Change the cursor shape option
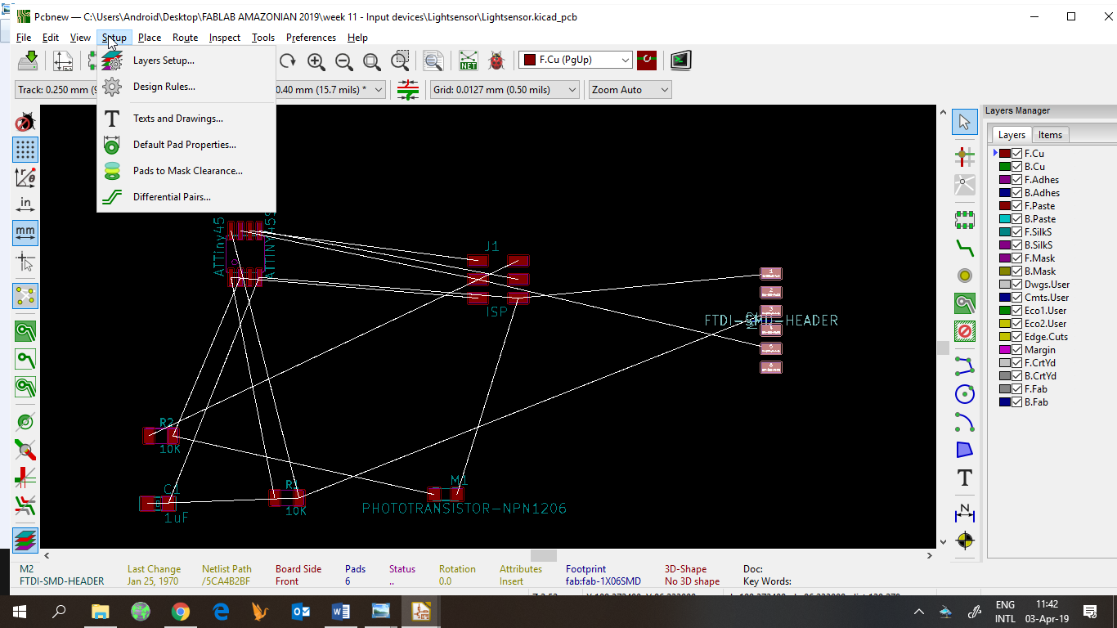The height and width of the screenshot is (628, 1117). pyautogui.click(x=25, y=262)
